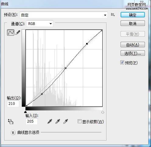Screen dimensions: 151x147
Task: Select the edit points curve tool
Action: click(11, 33)
